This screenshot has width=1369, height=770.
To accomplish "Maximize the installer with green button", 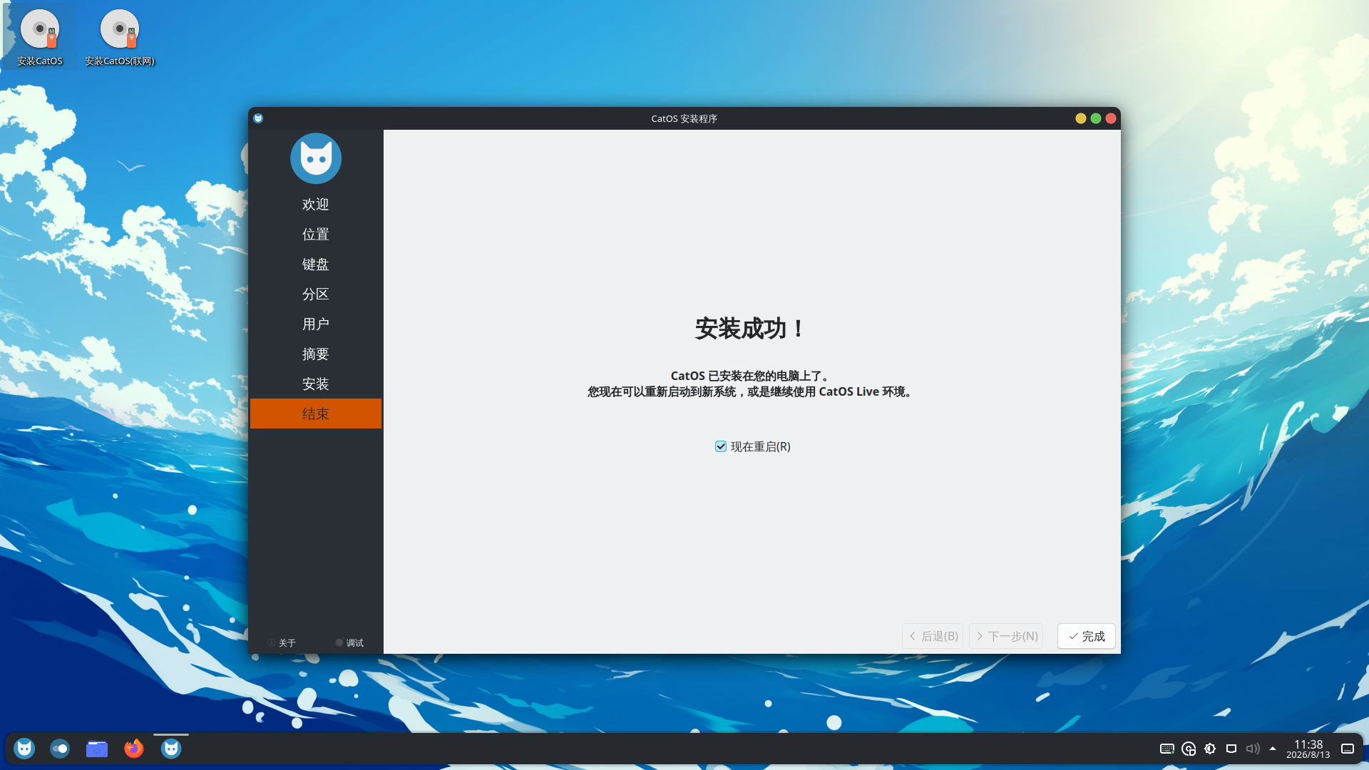I will click(x=1096, y=118).
